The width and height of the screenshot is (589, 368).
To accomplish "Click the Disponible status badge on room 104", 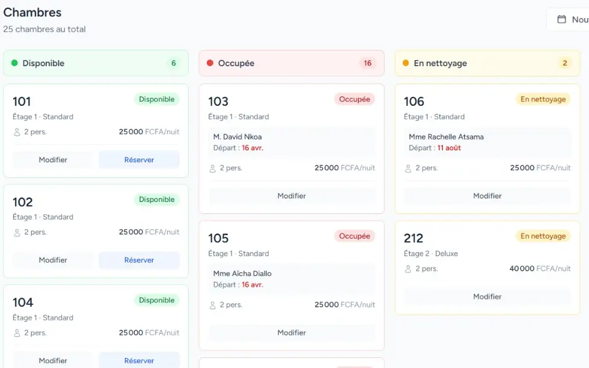I will pos(157,300).
